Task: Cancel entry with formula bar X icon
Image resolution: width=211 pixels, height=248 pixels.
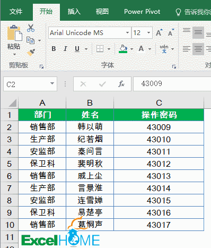Action: pos(83,84)
